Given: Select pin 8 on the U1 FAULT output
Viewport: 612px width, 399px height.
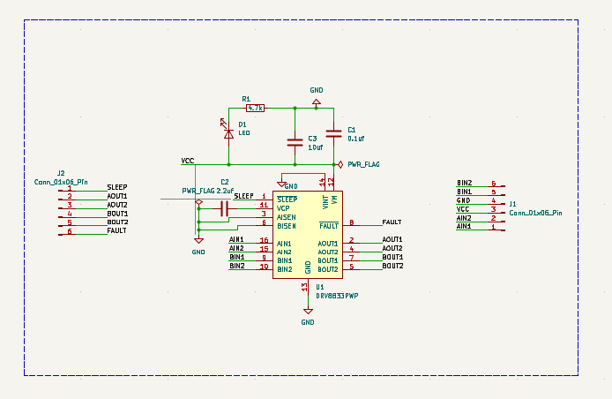Looking at the screenshot, I should pos(351,223).
